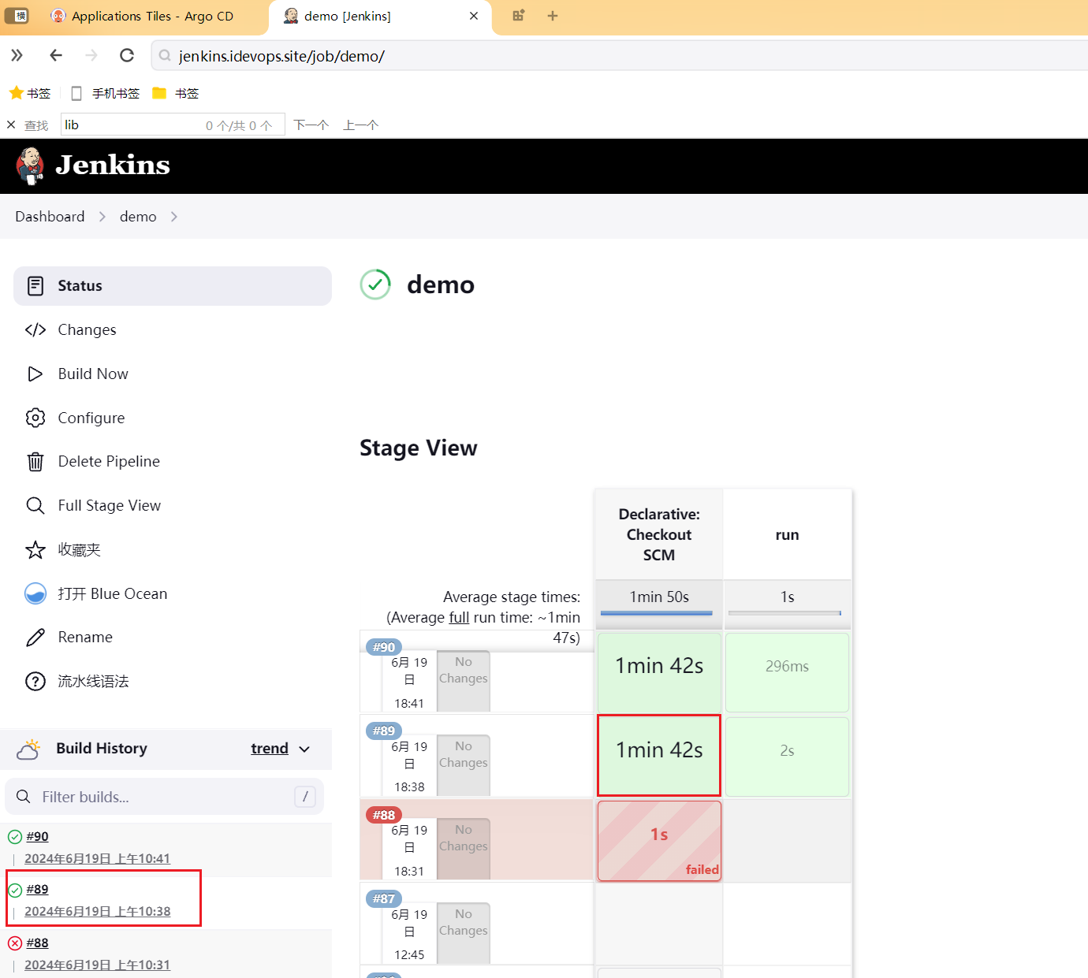This screenshot has width=1088, height=978.
Task: Click the failed 1s stage cell of #88
Action: coord(659,841)
